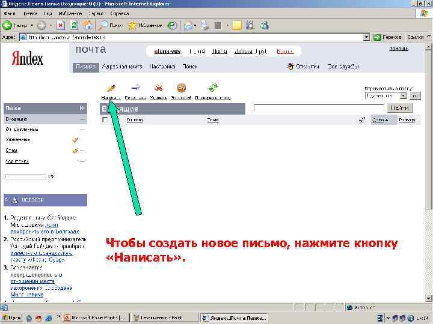433x324 pixels.
Task: Click the Выход logout link
Action: pyautogui.click(x=285, y=52)
